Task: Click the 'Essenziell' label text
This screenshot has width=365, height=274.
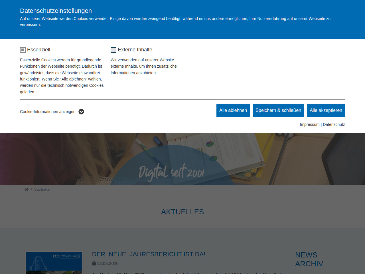Action: tap(38, 50)
